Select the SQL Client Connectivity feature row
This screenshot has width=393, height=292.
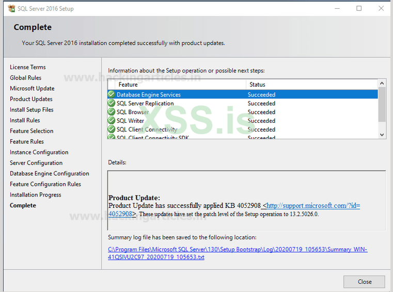243,129
